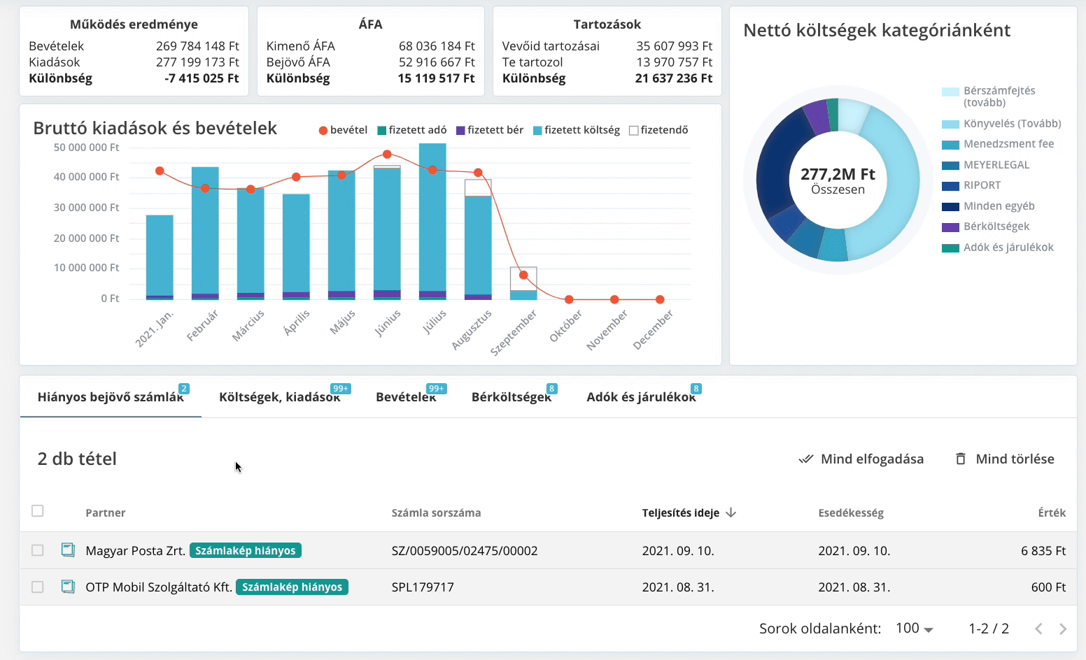Click Számlakép hiányos tag on OTP Mobil row
1086x660 pixels.
(x=292, y=587)
